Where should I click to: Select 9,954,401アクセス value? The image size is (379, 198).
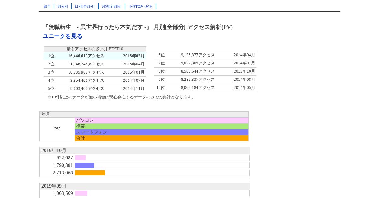[x=87, y=80]
